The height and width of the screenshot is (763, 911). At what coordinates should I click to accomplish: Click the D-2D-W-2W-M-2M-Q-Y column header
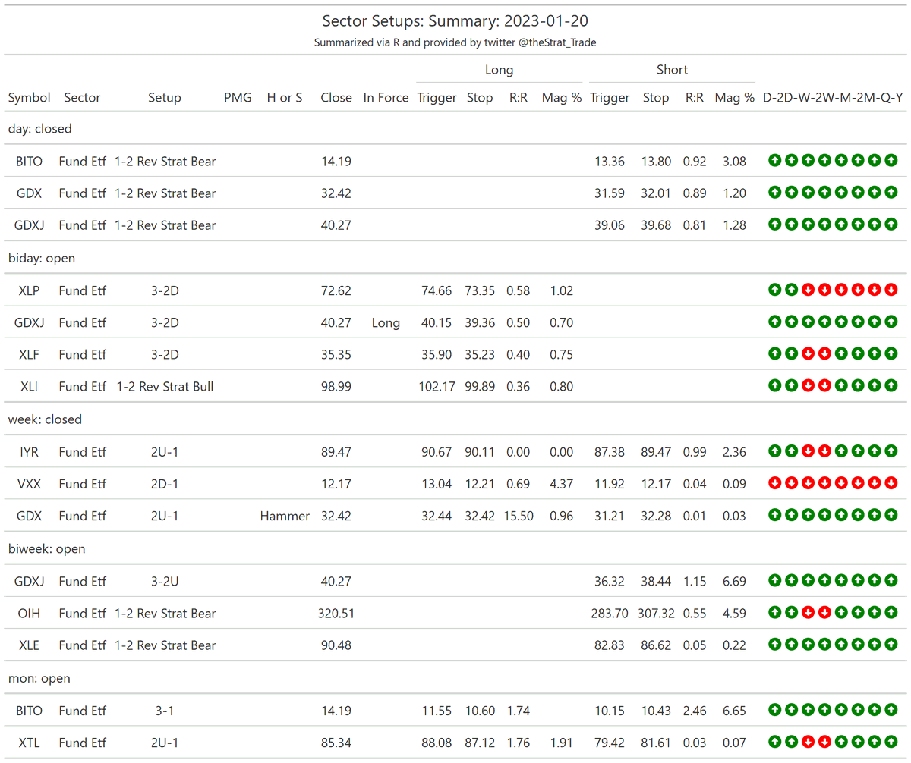coord(833,97)
